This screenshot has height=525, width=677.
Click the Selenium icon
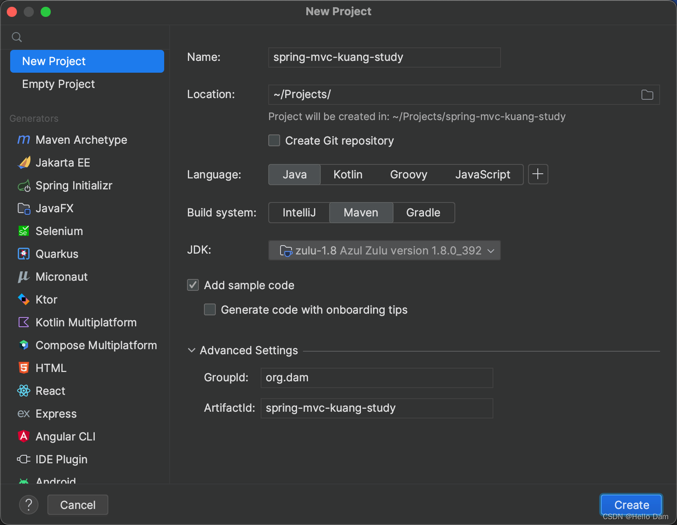(24, 231)
